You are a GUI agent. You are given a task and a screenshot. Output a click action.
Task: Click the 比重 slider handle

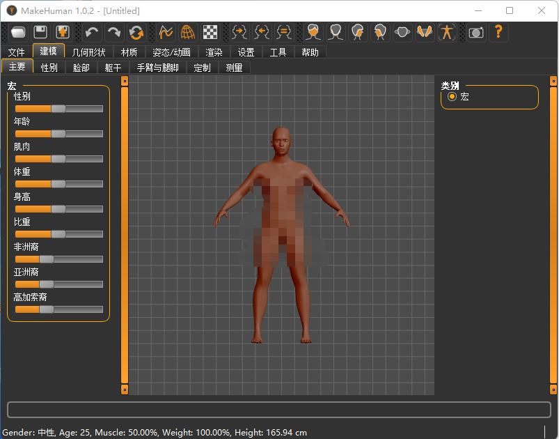click(x=58, y=234)
